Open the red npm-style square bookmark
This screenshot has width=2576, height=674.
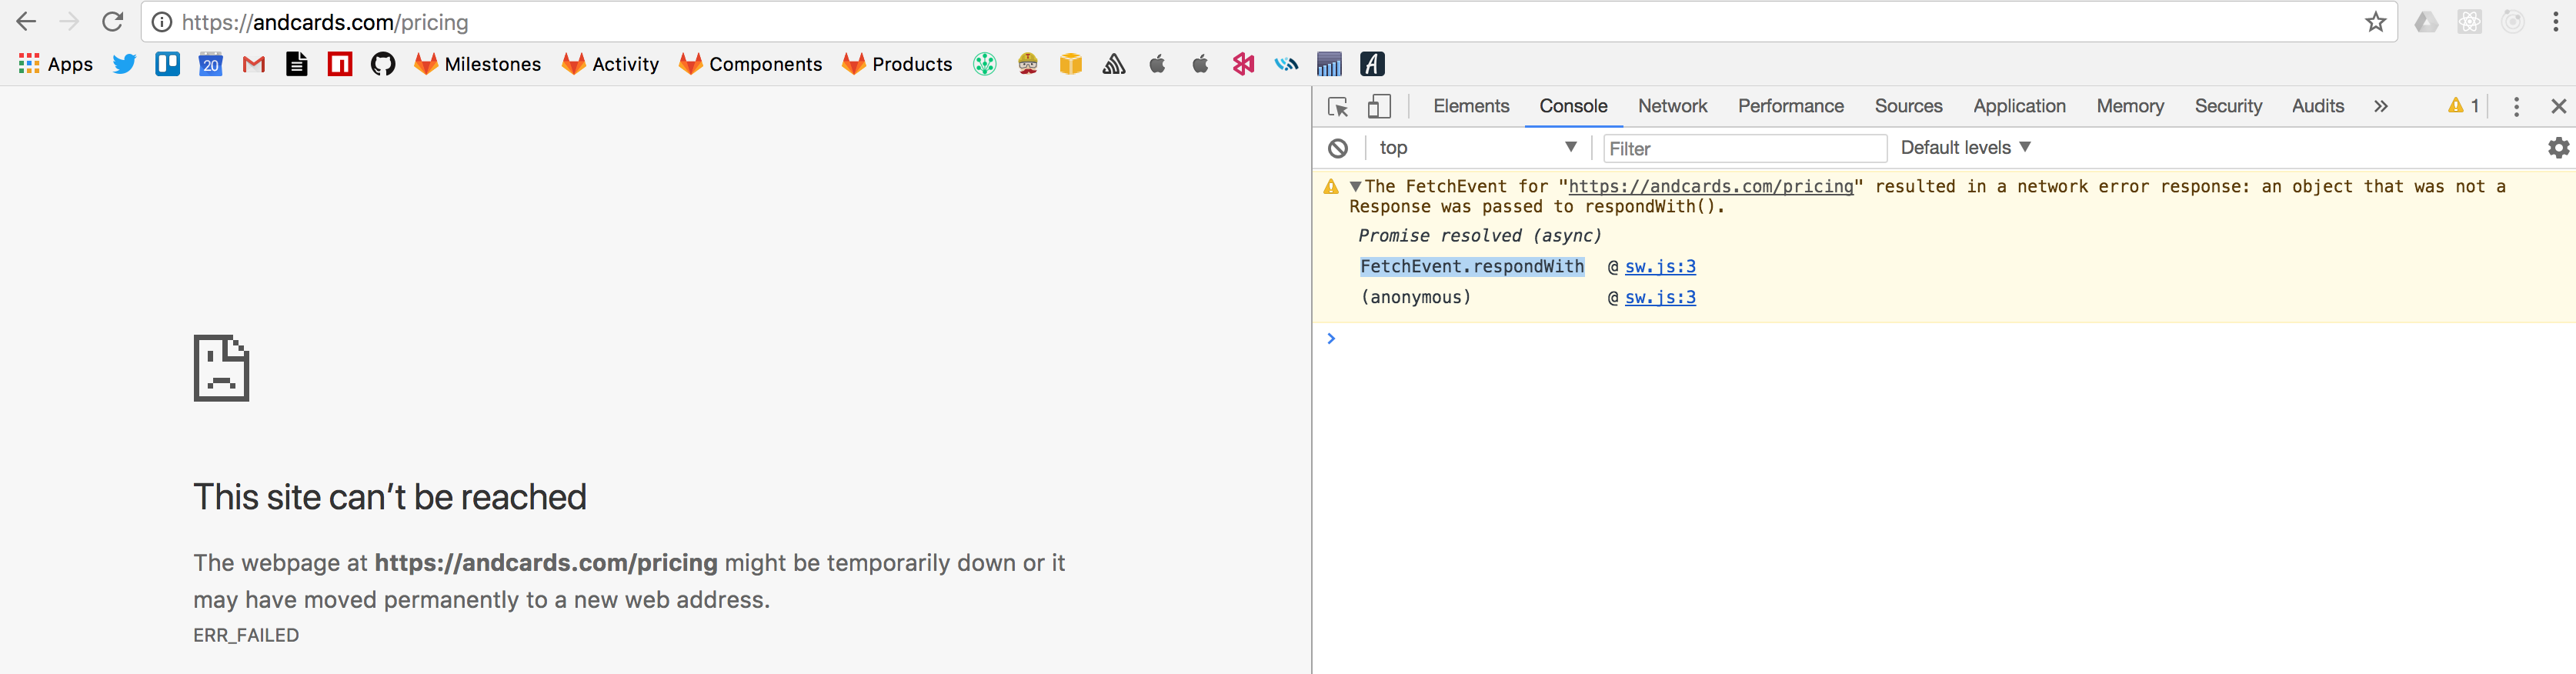pos(340,64)
